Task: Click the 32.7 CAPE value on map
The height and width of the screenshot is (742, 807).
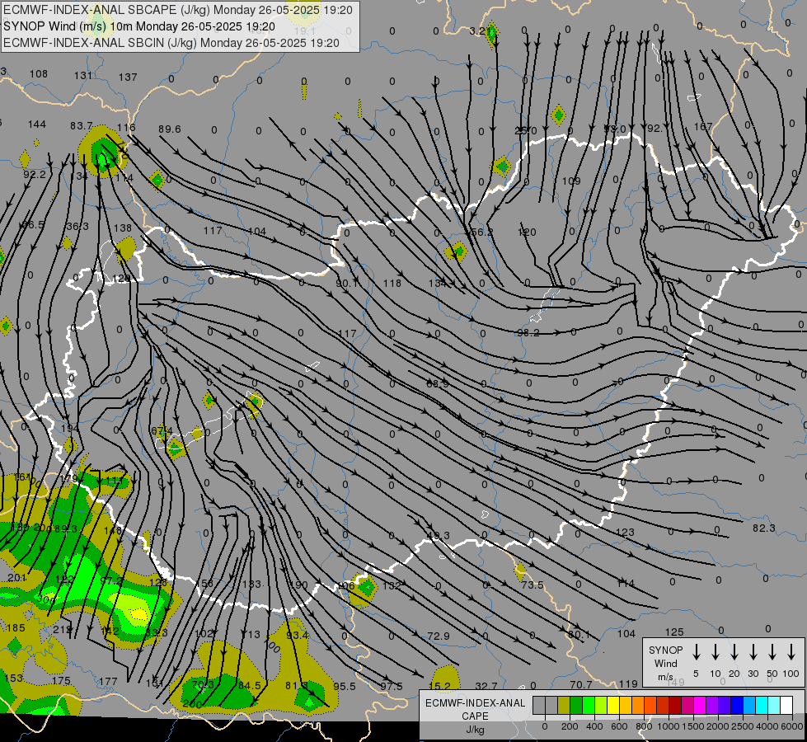Action: point(486,686)
